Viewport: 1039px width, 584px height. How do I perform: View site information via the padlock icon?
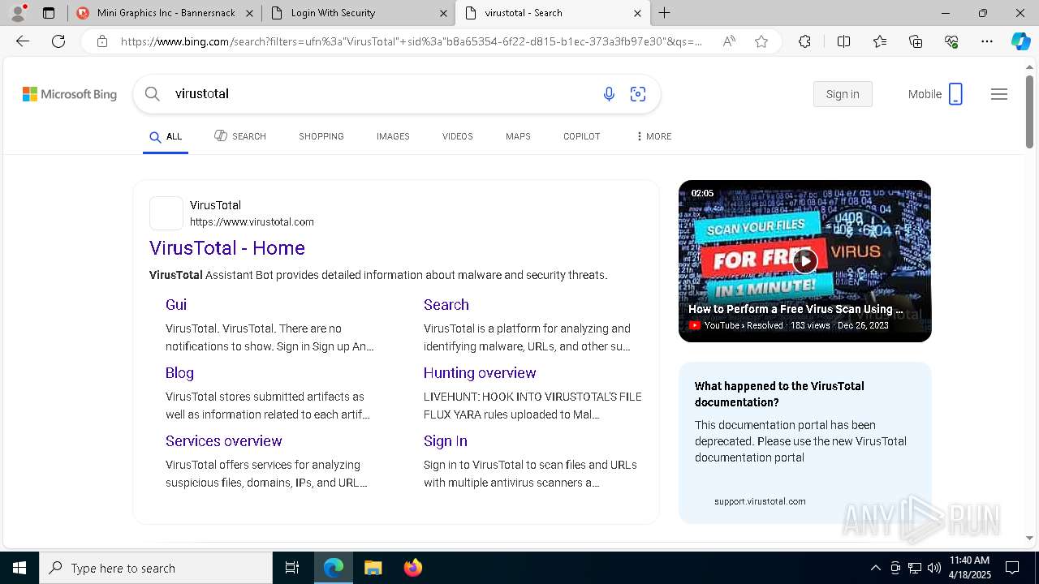tap(102, 41)
